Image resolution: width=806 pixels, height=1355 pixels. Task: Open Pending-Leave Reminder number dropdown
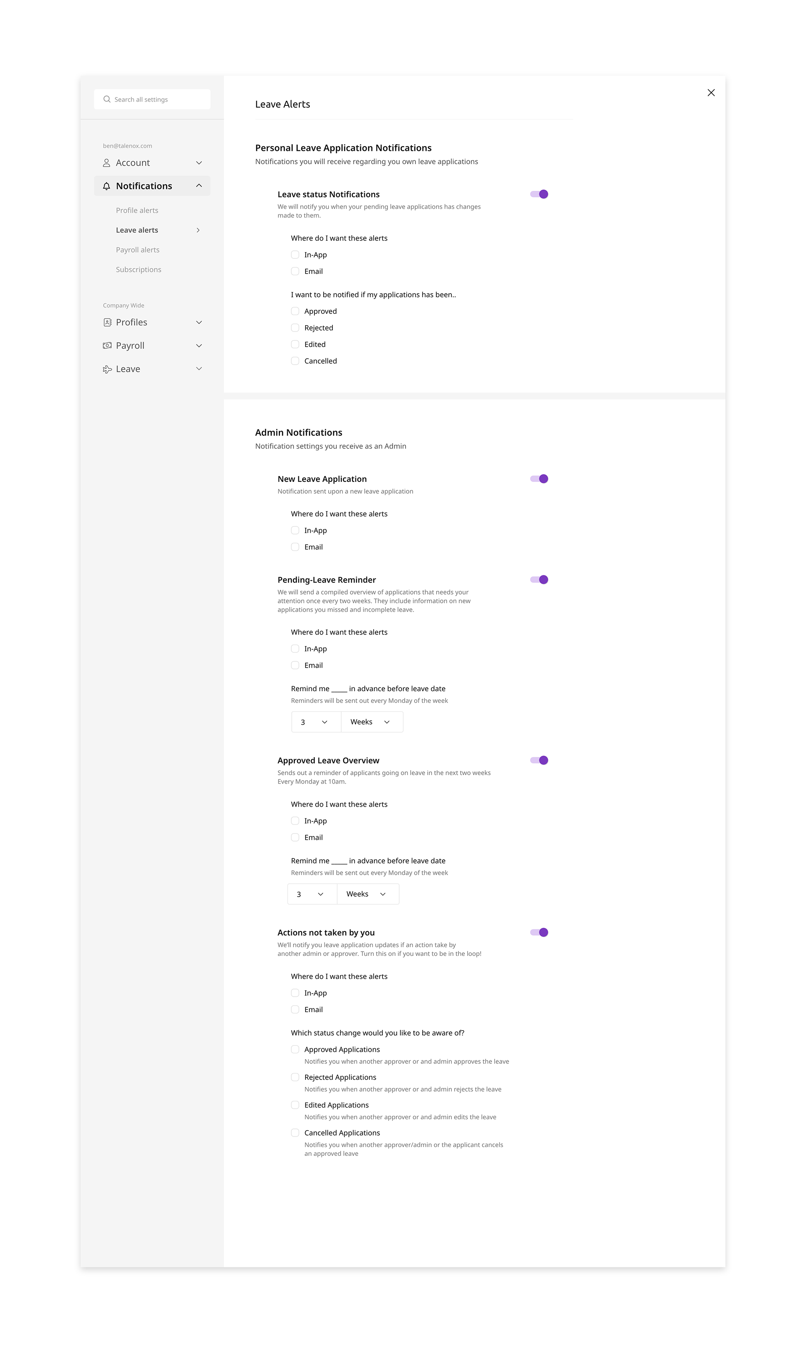point(316,722)
